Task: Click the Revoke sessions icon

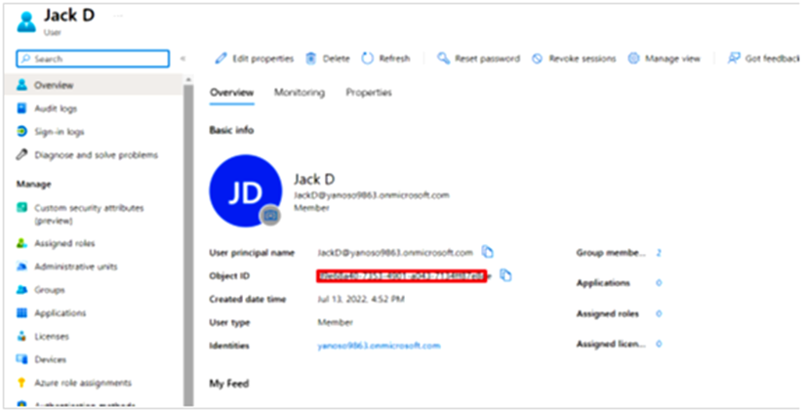Action: pos(538,59)
